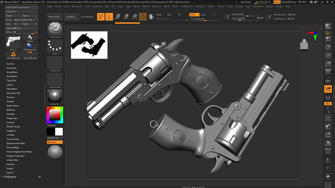Expand the Display Properties subpalette
The width and height of the screenshot is (335, 188).
tap(15, 156)
